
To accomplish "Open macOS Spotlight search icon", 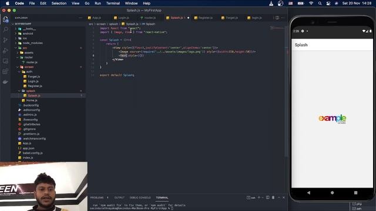I will point(320,4).
